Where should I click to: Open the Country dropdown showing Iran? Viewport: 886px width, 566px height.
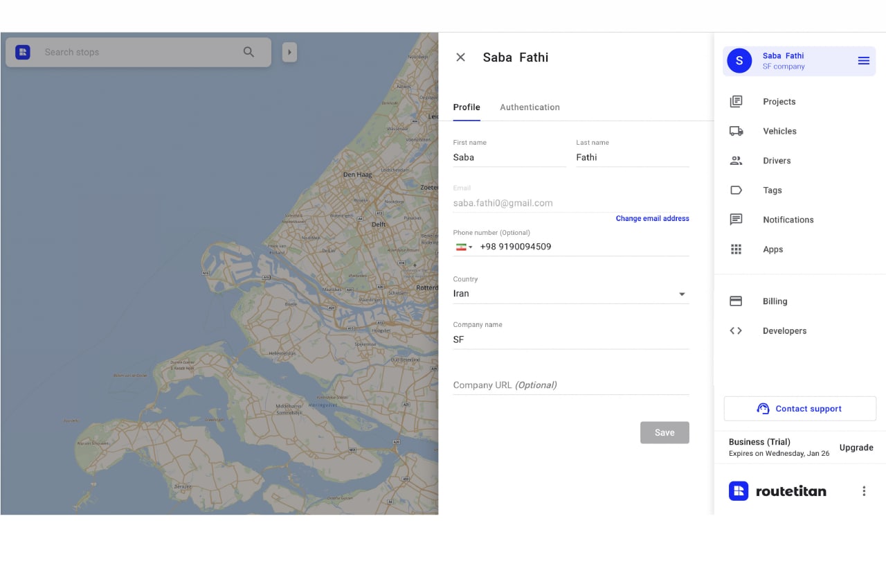tap(571, 294)
